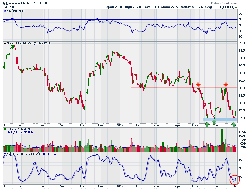Click the EMA(14) blue line legend marker
This screenshot has height=191, width=249.
(x=5, y=132)
